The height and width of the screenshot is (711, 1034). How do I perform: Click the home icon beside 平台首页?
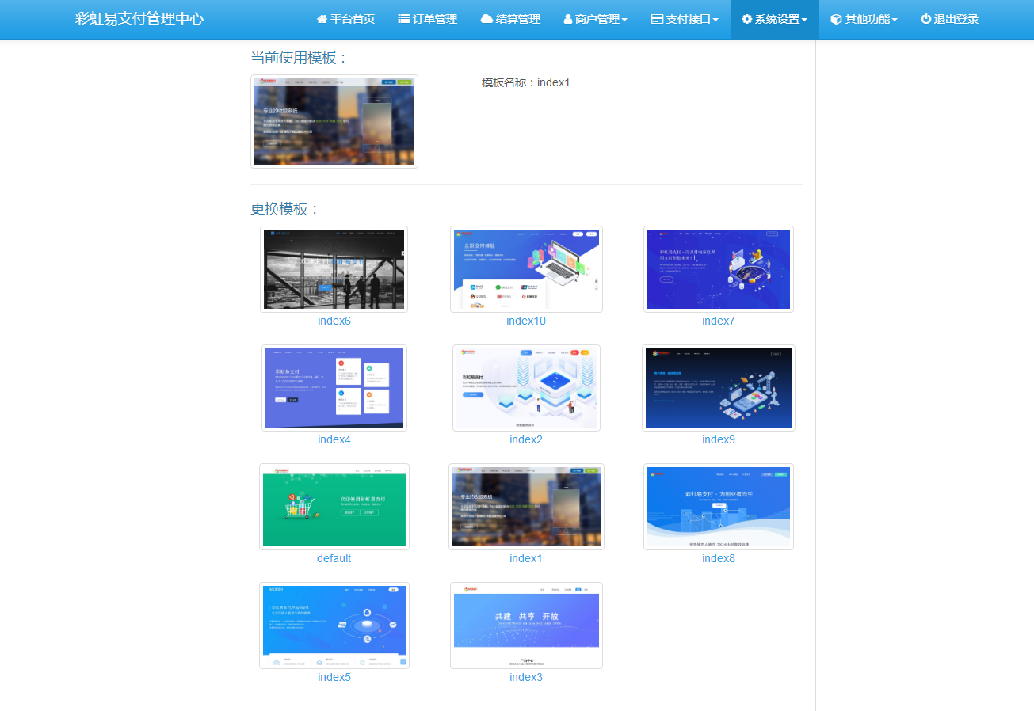point(322,20)
